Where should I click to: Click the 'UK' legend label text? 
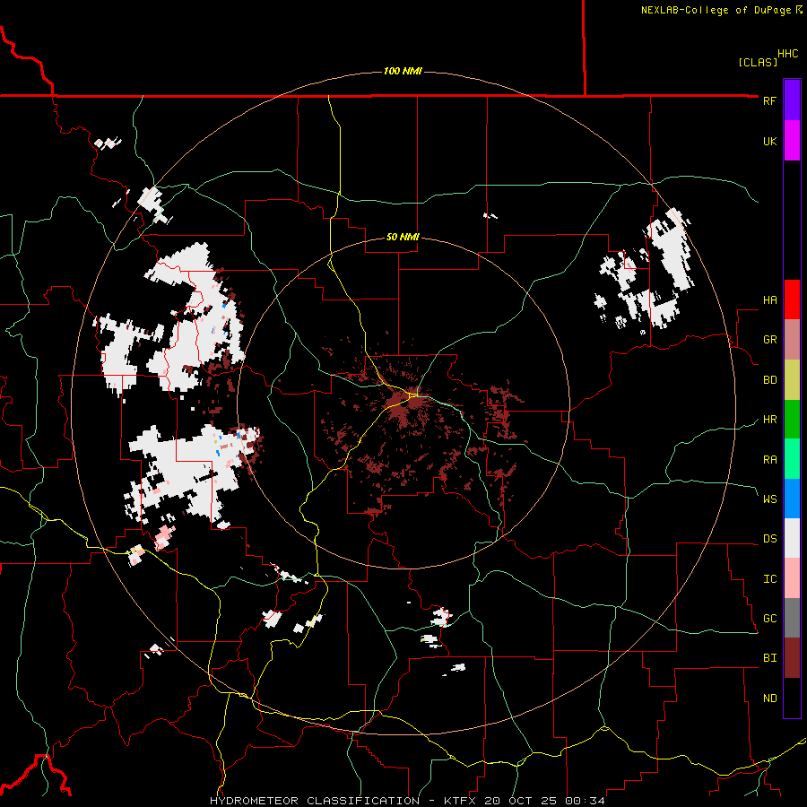769,141
